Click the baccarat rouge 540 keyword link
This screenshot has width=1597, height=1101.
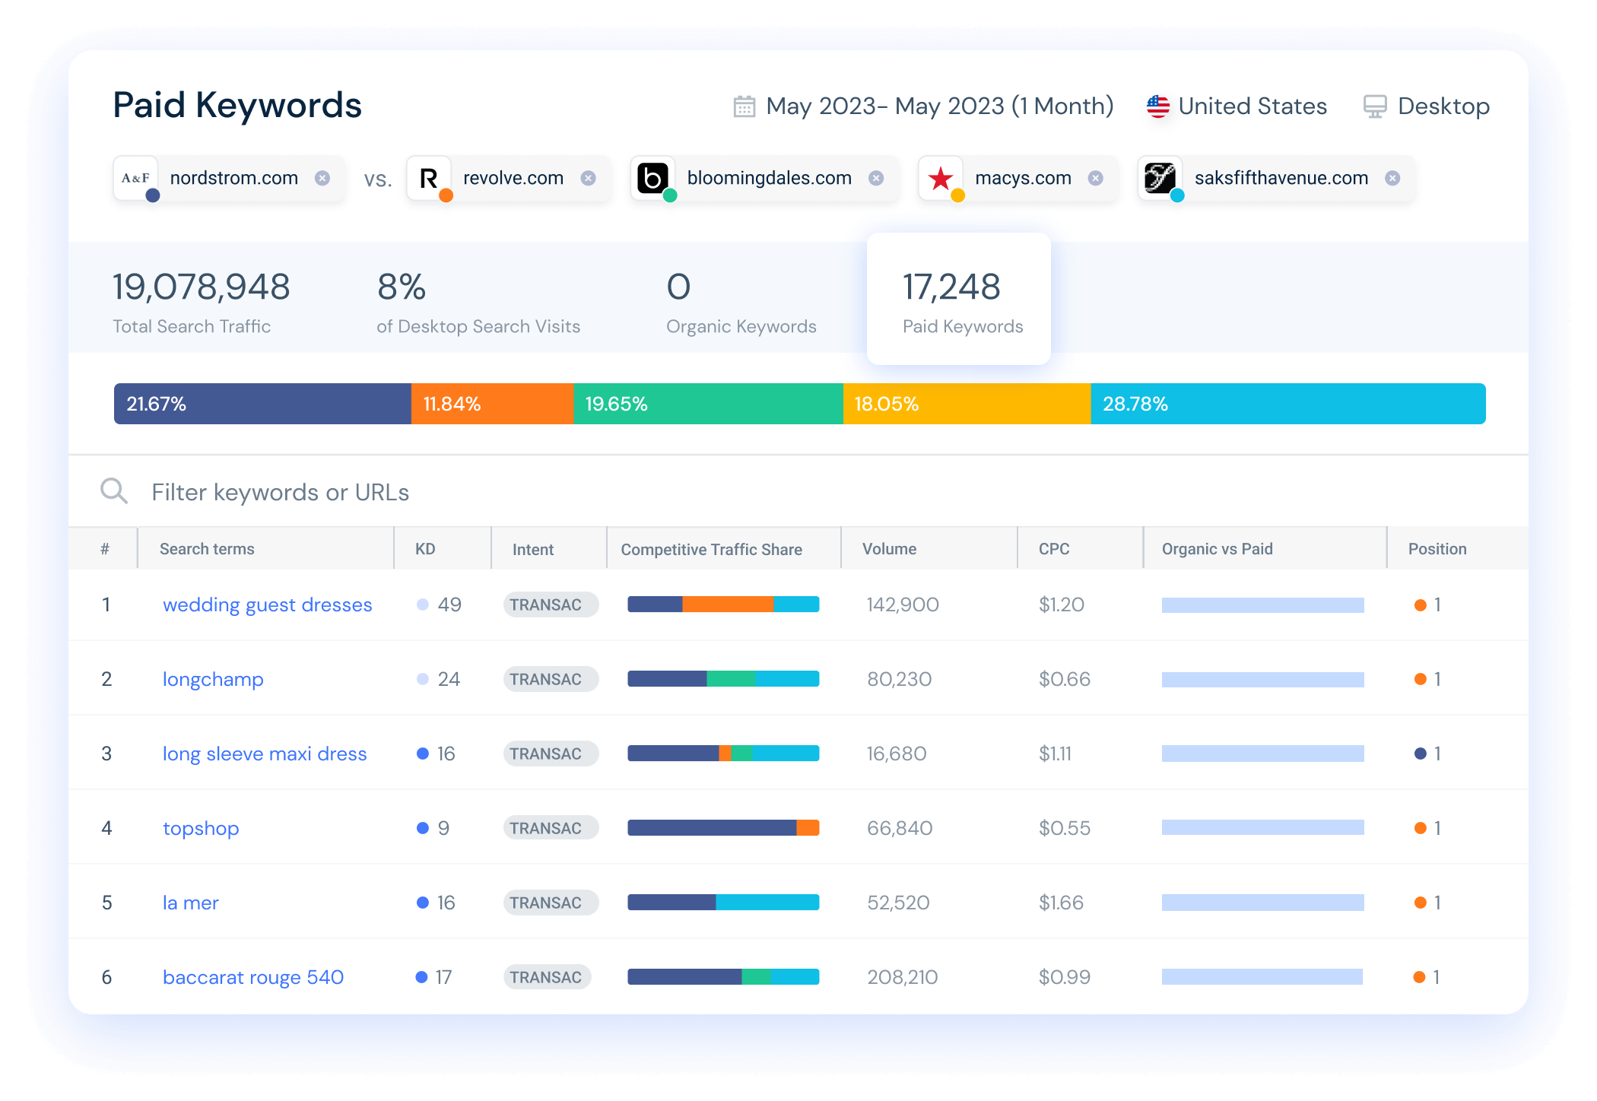(x=252, y=977)
